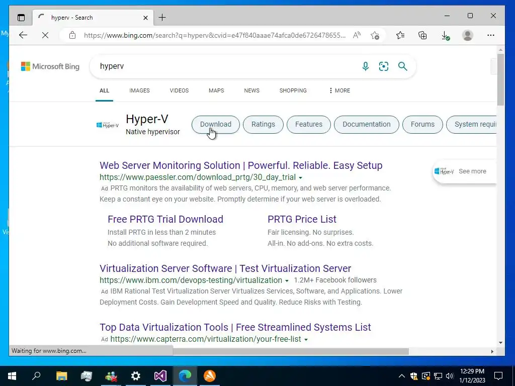Click the scroll right arrow at bottom

[x=492, y=351]
